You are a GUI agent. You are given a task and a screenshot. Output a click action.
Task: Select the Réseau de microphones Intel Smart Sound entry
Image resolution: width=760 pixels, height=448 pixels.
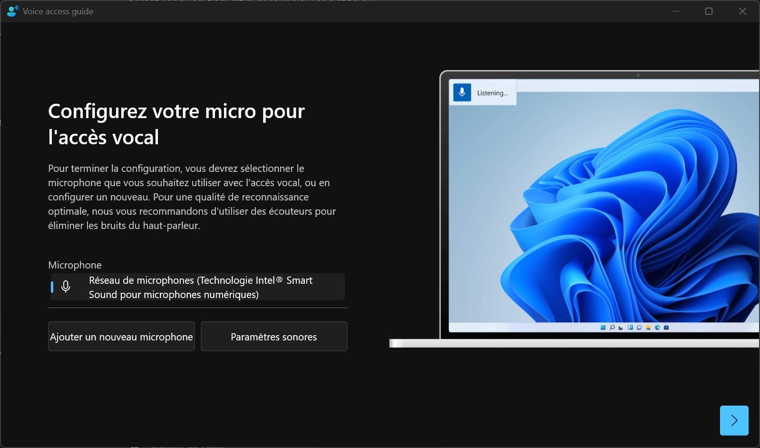(x=198, y=287)
